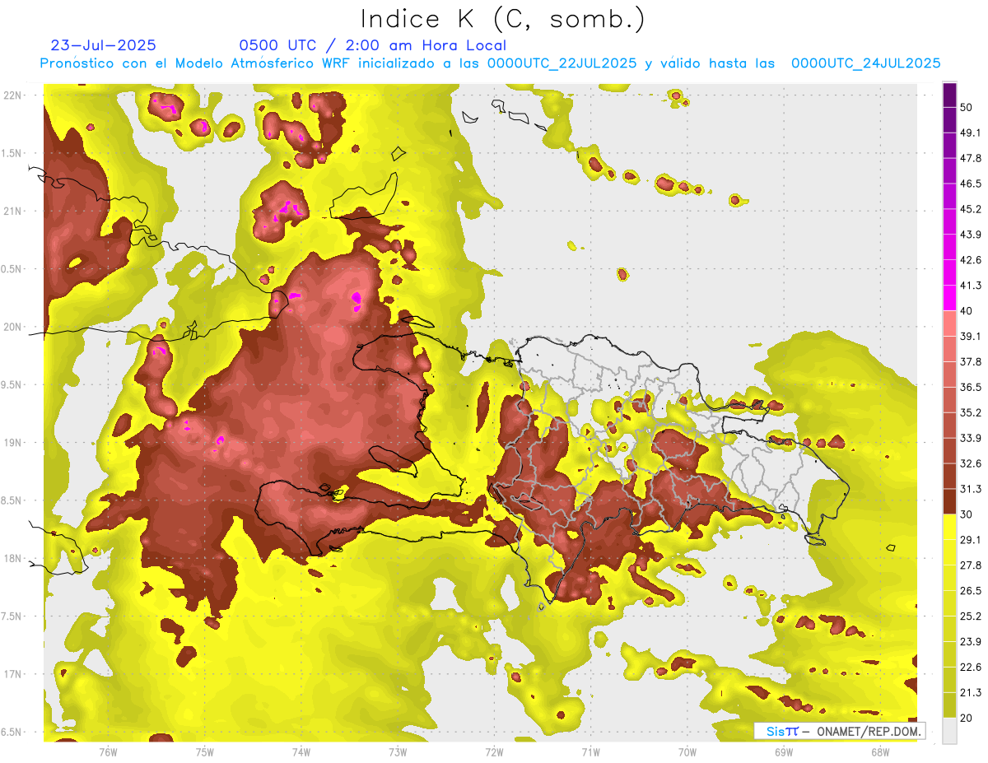The width and height of the screenshot is (988, 763).
Task: Click the longitude axis label '72W'
Action: pos(494,752)
